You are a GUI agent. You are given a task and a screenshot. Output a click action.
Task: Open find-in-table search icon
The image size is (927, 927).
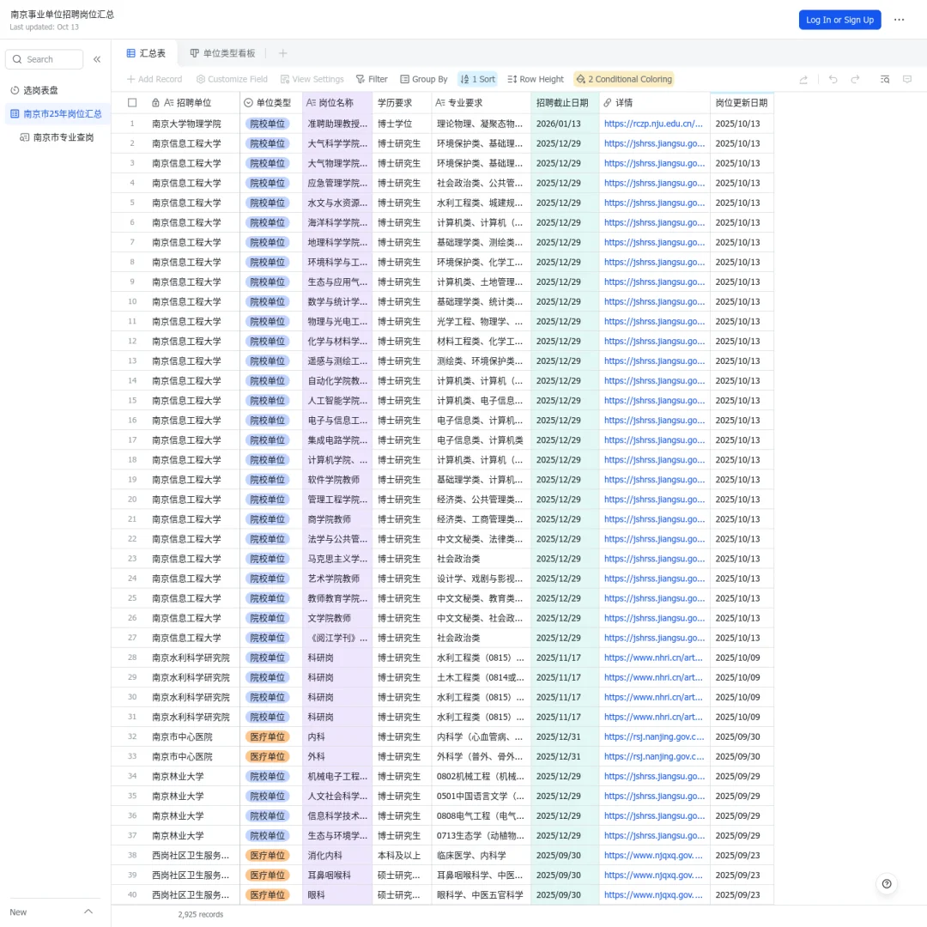(884, 79)
